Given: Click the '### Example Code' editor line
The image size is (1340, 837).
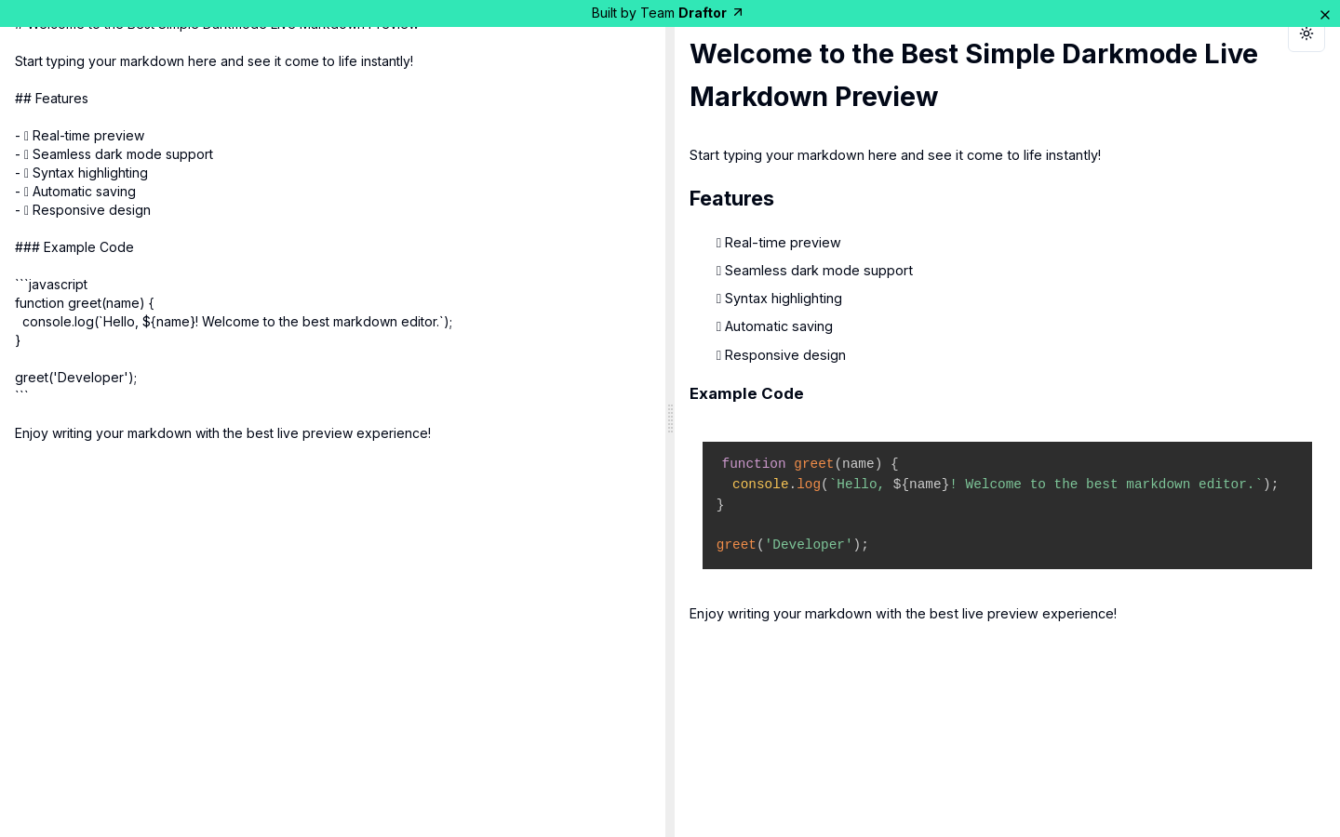Looking at the screenshot, I should pyautogui.click(x=74, y=247).
